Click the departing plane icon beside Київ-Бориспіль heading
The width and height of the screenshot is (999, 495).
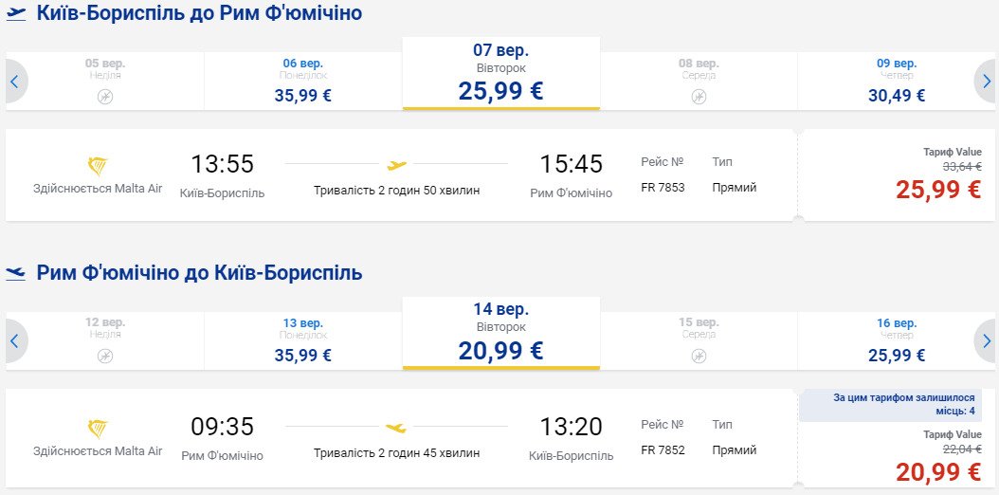pos(16,13)
